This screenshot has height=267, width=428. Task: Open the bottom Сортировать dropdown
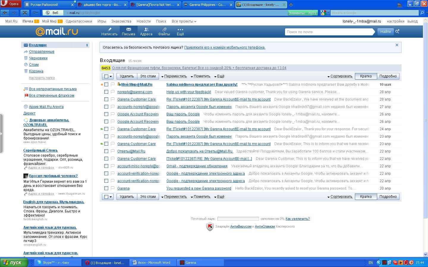[x=340, y=197]
